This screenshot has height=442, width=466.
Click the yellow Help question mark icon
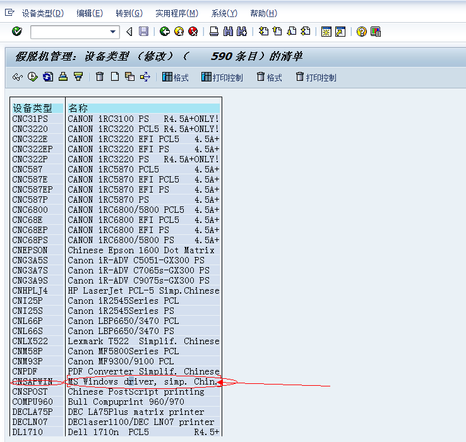(362, 32)
